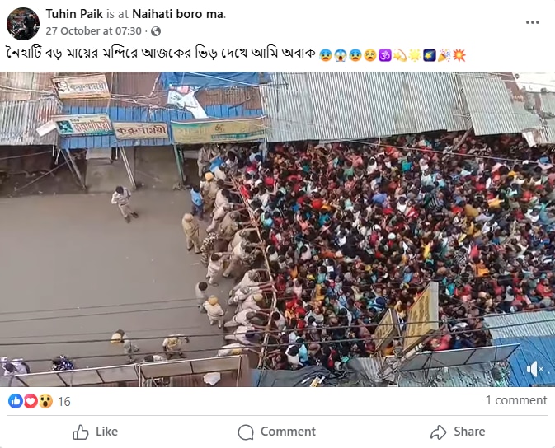Click the blue thumbs-up reaction icon
The height and width of the screenshot is (448, 555).
tap(15, 401)
